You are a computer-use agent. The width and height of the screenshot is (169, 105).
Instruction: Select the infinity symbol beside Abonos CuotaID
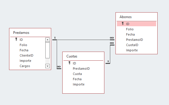112,43
